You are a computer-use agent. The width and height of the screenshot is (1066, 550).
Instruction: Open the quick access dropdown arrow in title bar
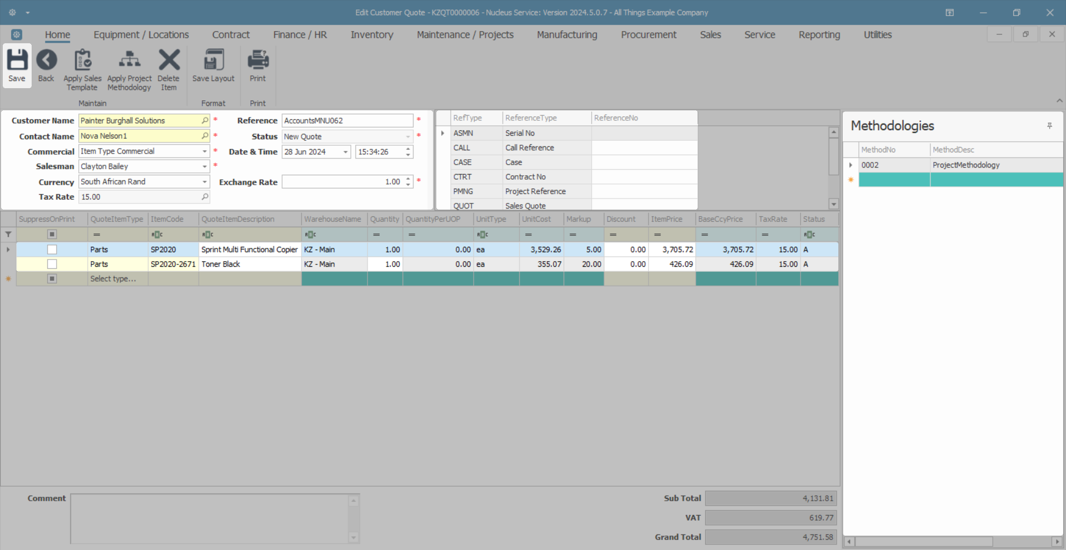point(27,12)
